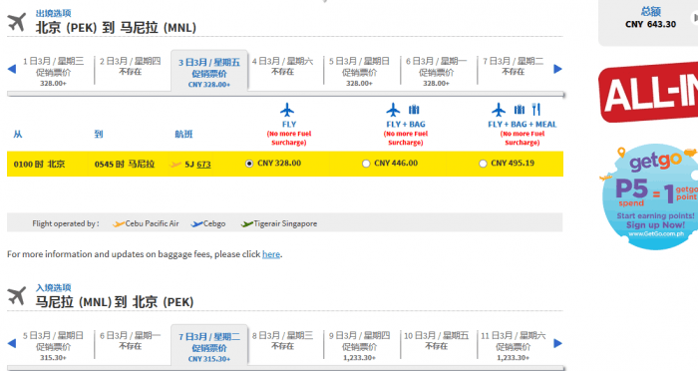This screenshot has height=371, width=698.
Task: Select outbound date tab 7日3月 星期二
Action: click(x=513, y=67)
